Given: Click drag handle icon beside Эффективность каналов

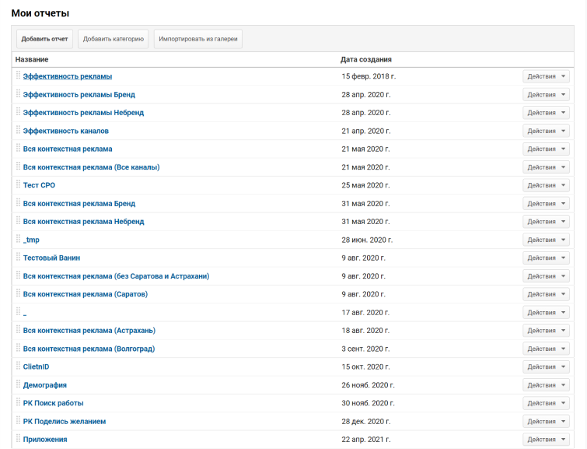Looking at the screenshot, I should point(18,131).
